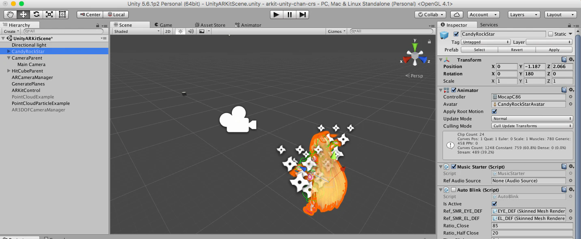Click the Pause button
Screen dimensions: 581x239
pyautogui.click(x=289, y=15)
